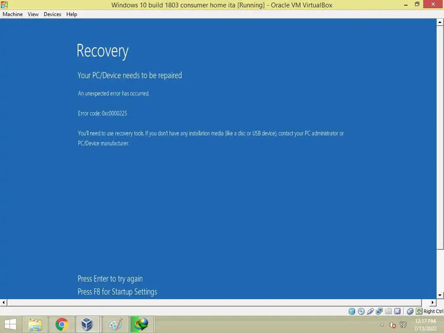Click the network adapter status icon

379,311
